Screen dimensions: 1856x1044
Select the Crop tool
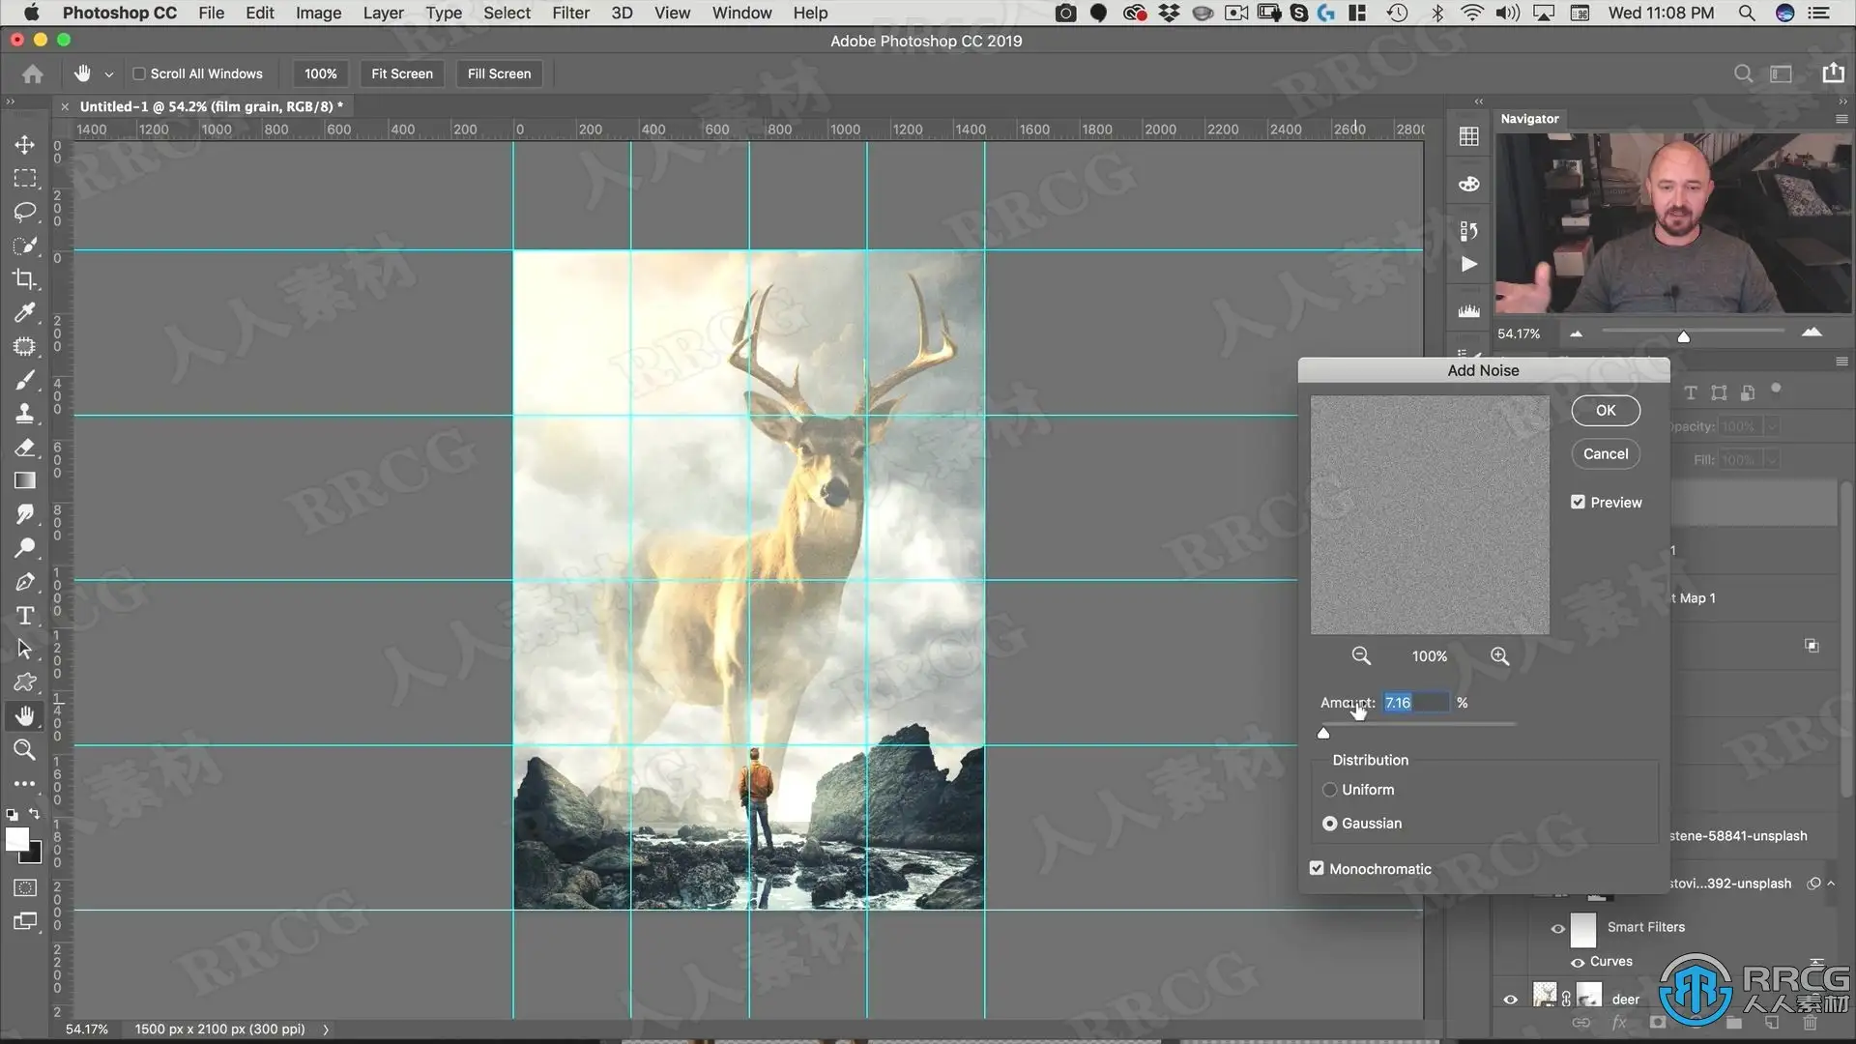click(24, 279)
